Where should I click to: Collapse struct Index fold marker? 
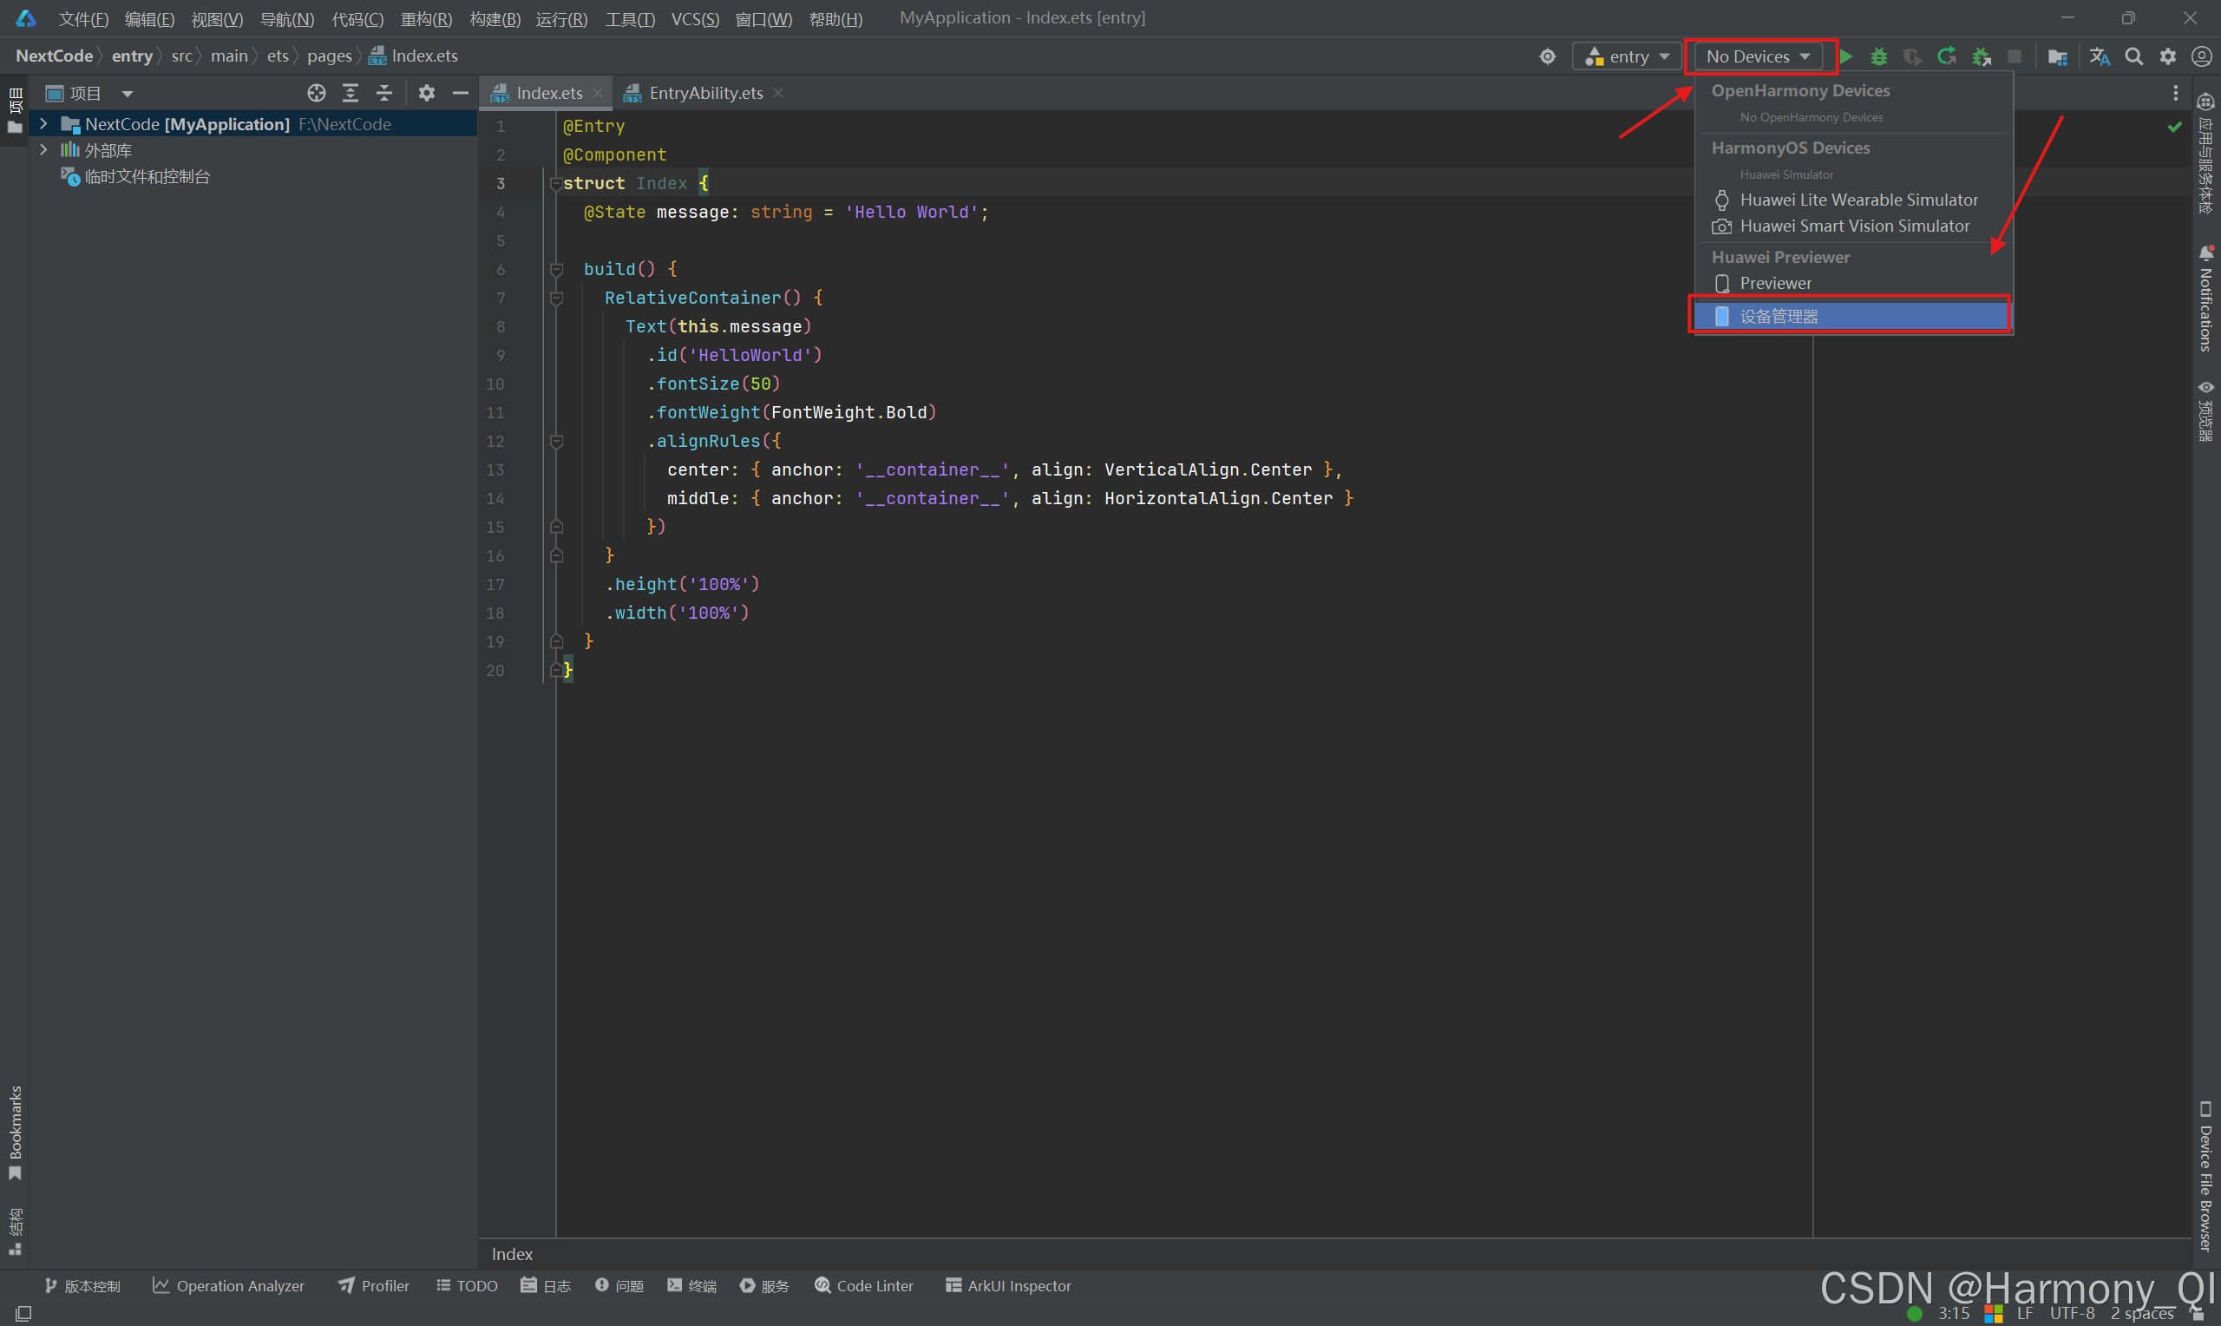pyautogui.click(x=556, y=184)
